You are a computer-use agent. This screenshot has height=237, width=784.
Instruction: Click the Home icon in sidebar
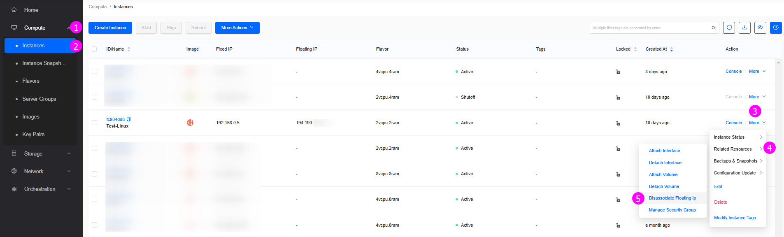(x=14, y=10)
